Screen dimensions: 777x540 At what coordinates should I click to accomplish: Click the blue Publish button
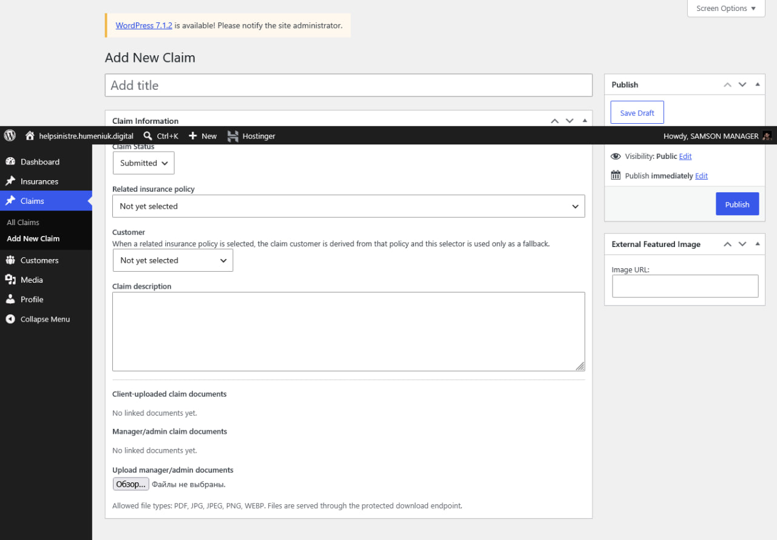point(737,204)
